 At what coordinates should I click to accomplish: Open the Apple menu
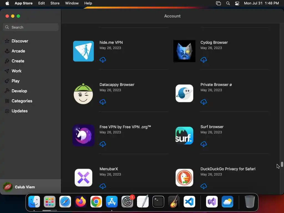click(x=7, y=3)
